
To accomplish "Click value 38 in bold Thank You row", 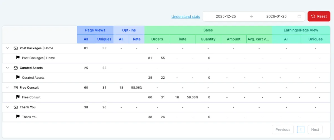I will pyautogui.click(x=86, y=107).
